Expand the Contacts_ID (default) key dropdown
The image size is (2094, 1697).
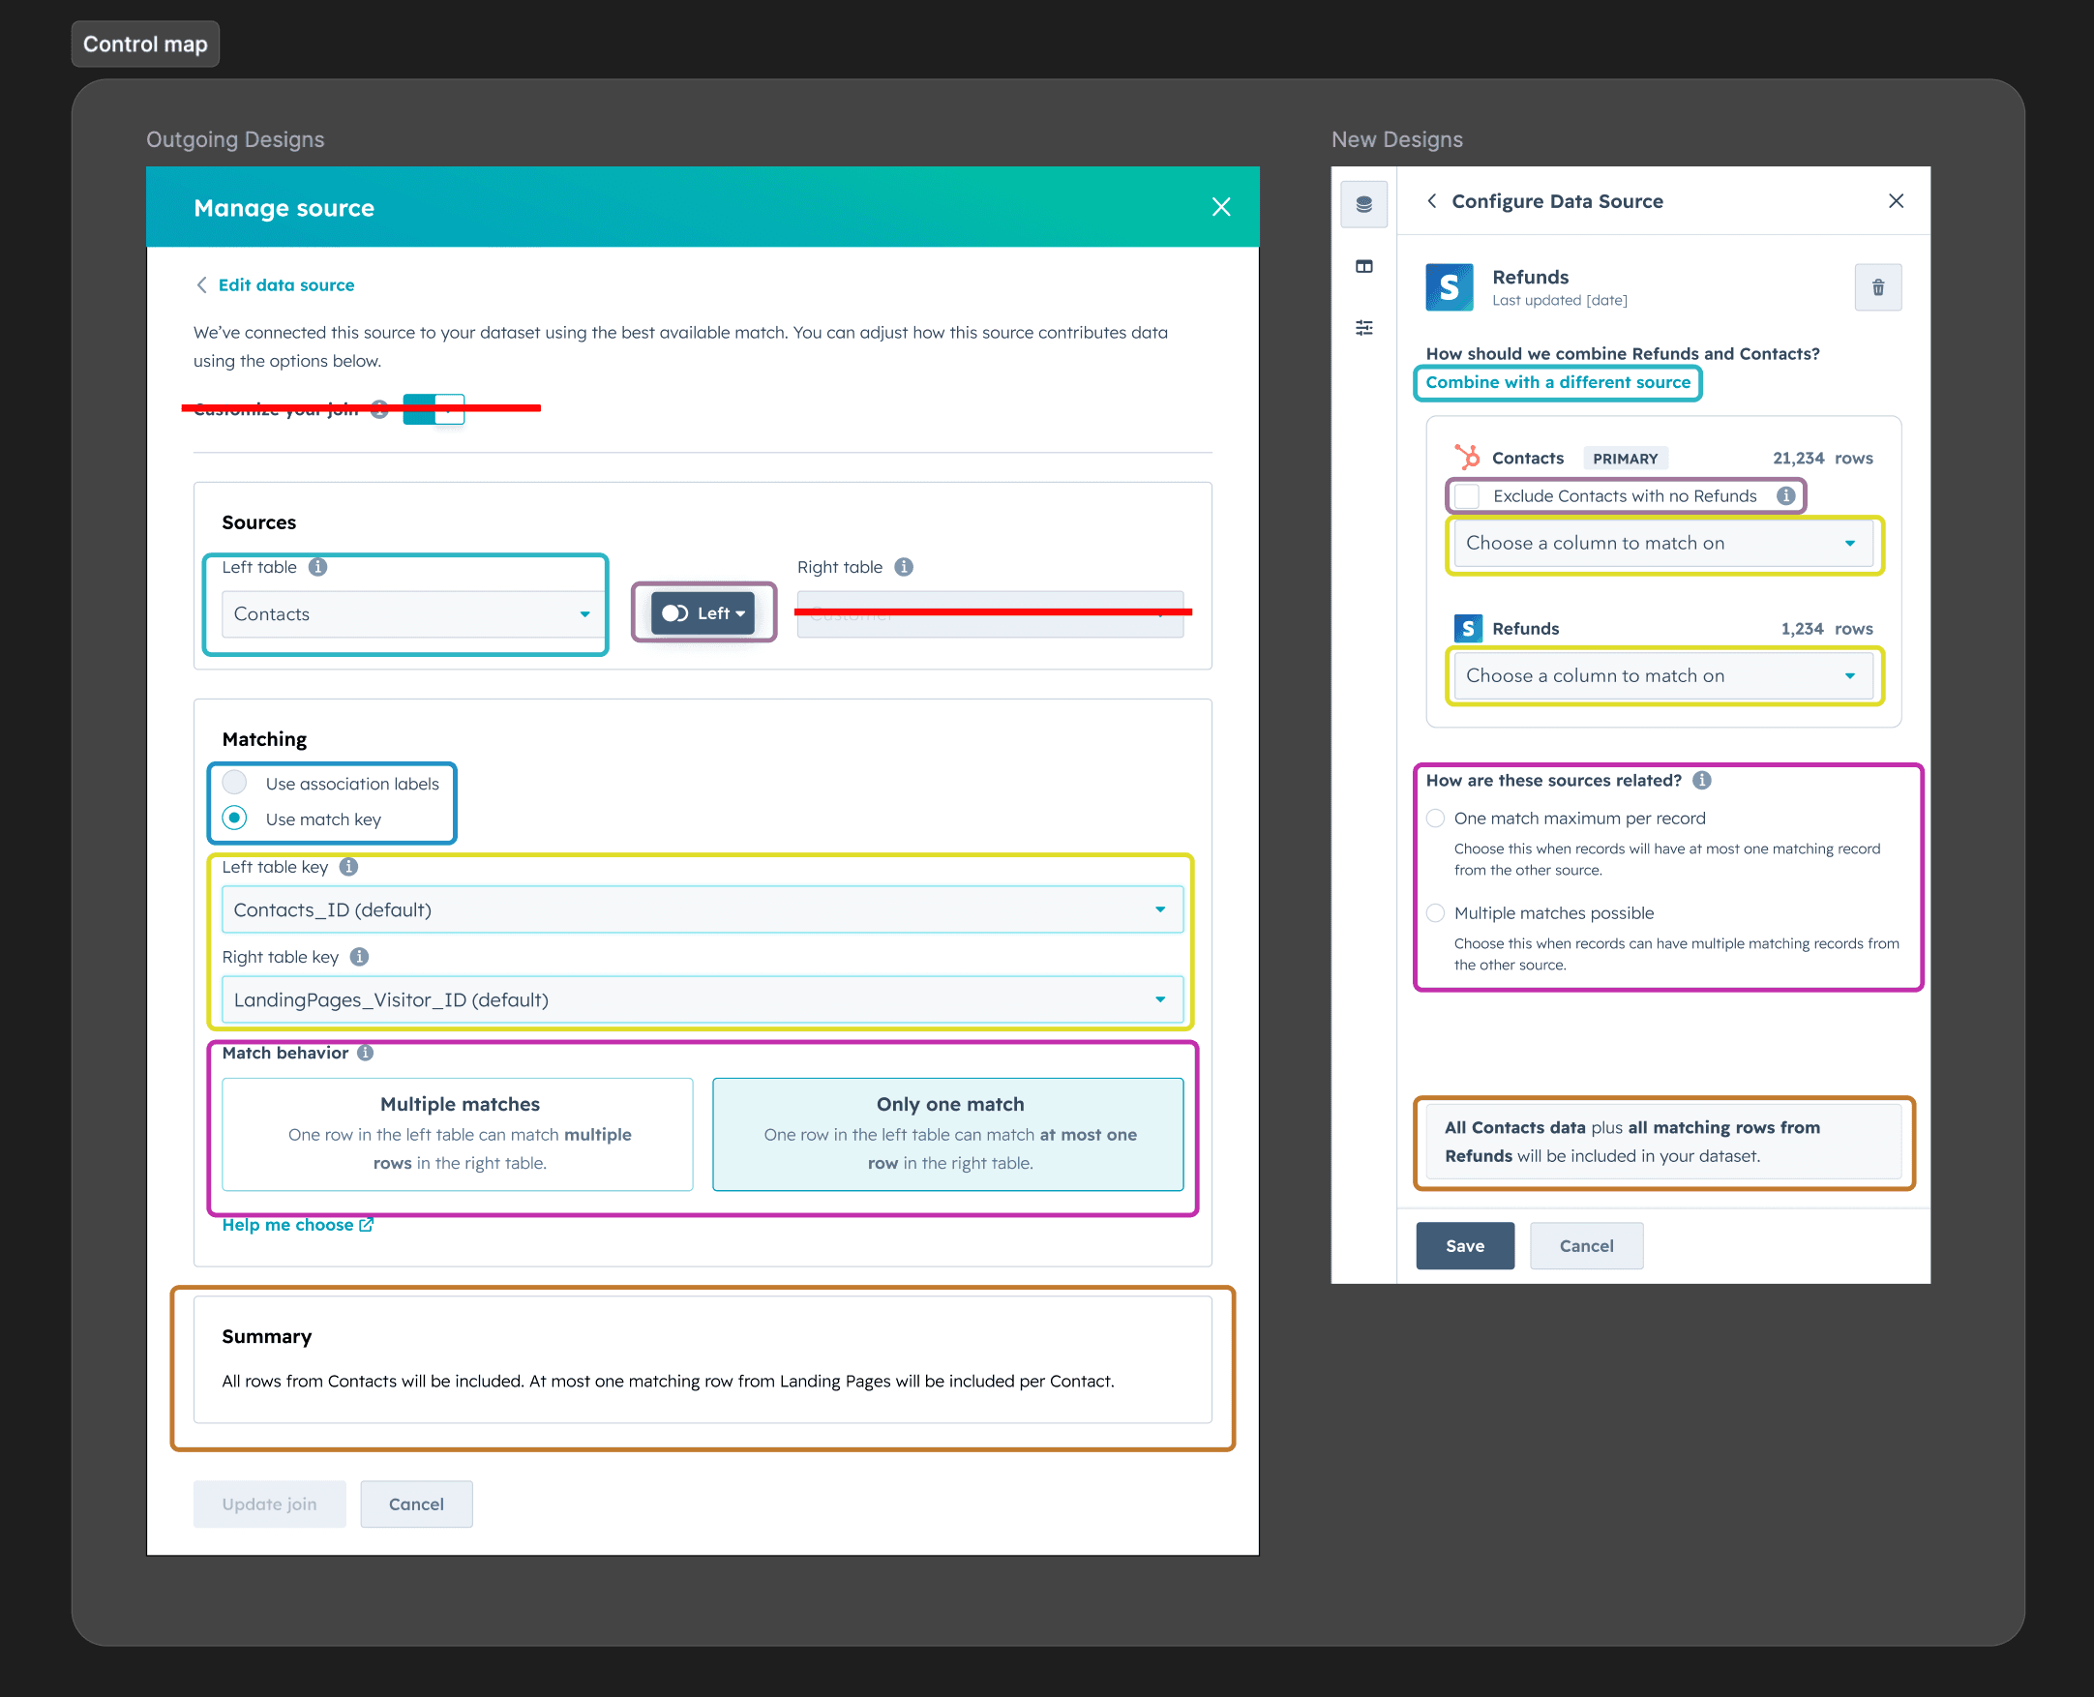(701, 910)
